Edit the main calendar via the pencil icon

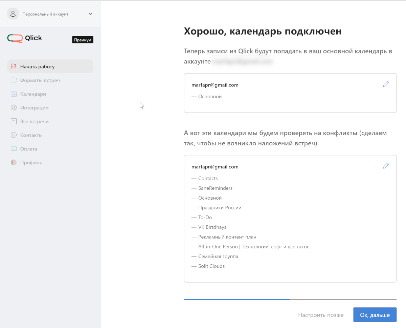coord(386,84)
